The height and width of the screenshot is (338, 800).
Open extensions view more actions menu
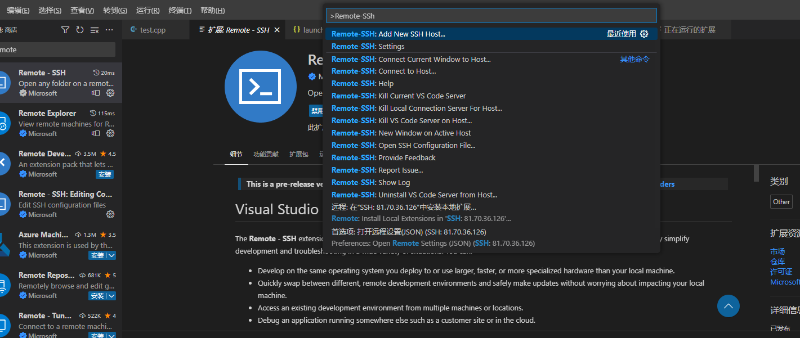click(x=109, y=30)
